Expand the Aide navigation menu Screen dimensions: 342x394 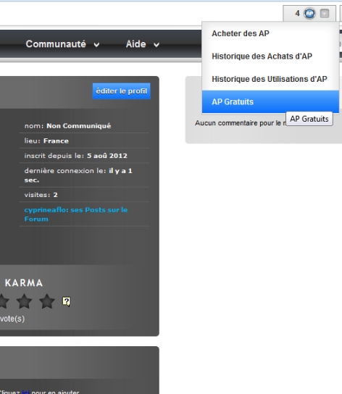[143, 44]
